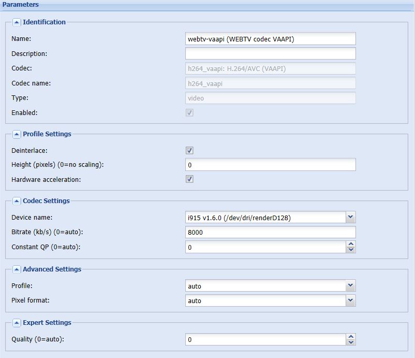The width and height of the screenshot is (415, 358).
Task: Click the empty Description field
Action: coord(271,53)
